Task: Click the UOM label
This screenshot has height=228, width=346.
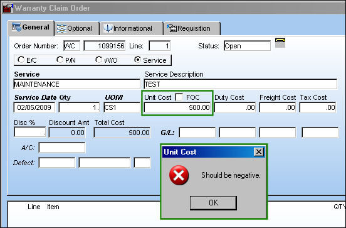Action: (114, 97)
